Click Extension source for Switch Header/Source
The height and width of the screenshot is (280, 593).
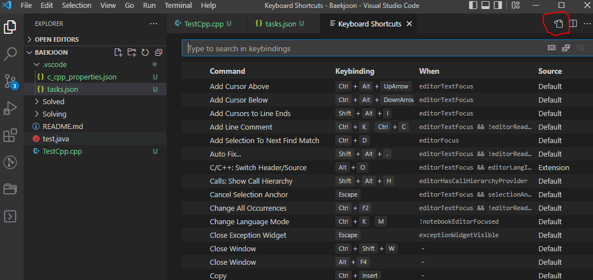[554, 167]
